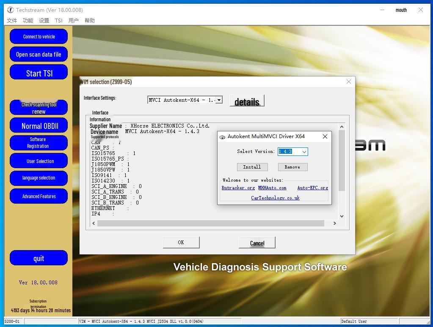This screenshot has width=433, height=327.
Task: Click status bar VIM MVCI J2534 DLL text
Action: pos(141,322)
